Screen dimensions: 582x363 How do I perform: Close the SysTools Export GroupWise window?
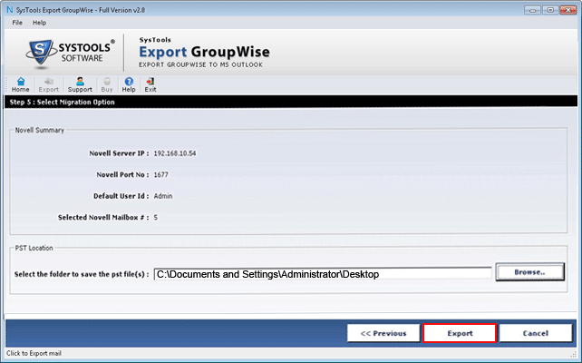coord(570,7)
